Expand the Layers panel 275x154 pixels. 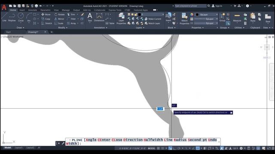click(140, 27)
